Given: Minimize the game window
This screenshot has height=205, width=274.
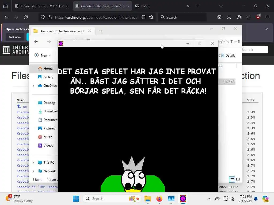Looking at the screenshot, I should point(188,44).
